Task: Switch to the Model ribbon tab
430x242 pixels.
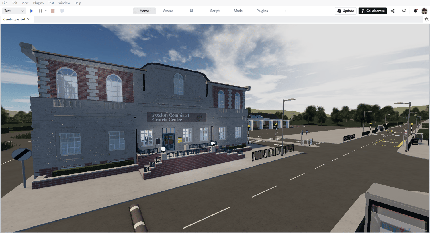Action: tap(239, 11)
